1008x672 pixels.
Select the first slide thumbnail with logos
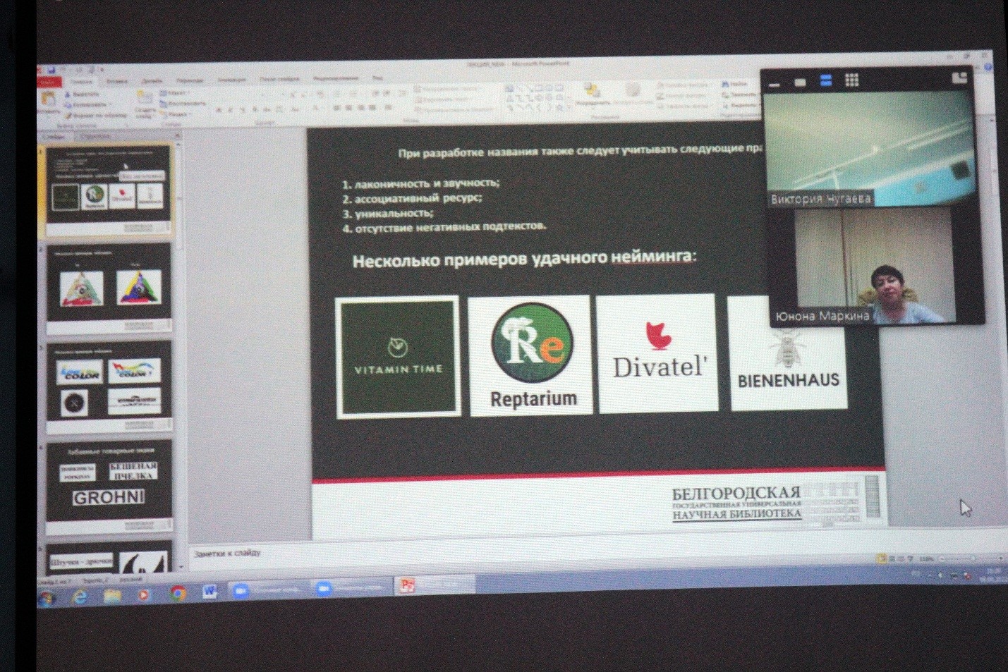coord(109,189)
